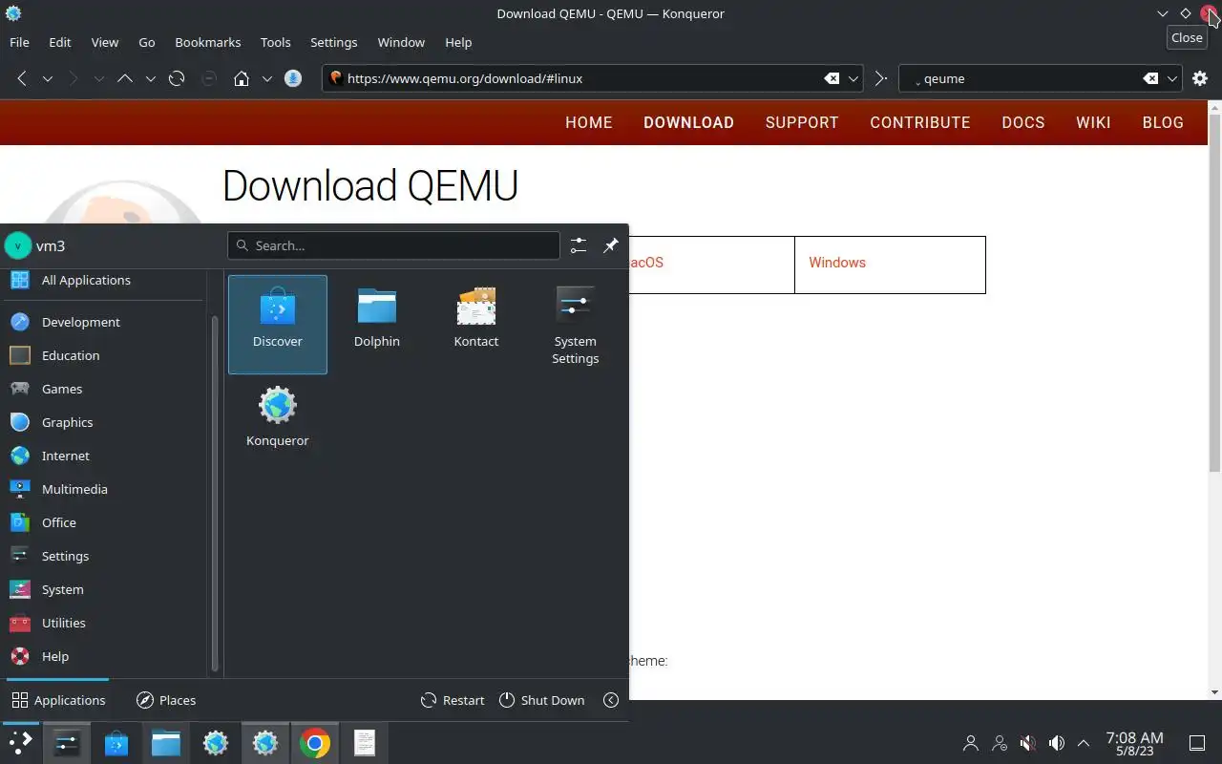Select the Development category

point(103,322)
